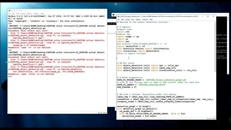Close the Python Shell window

pyautogui.click(x=104, y=10)
